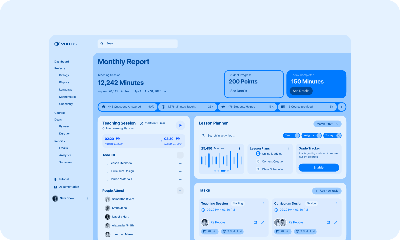
Task: Click Sara Snow's profile avatar
Action: [x=55, y=198]
